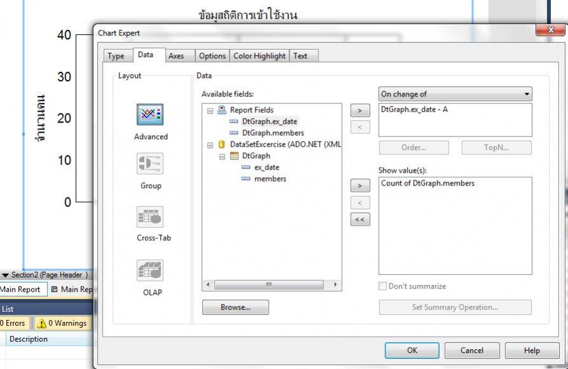Remove all Show values with << button
568x369 pixels.
(360, 220)
